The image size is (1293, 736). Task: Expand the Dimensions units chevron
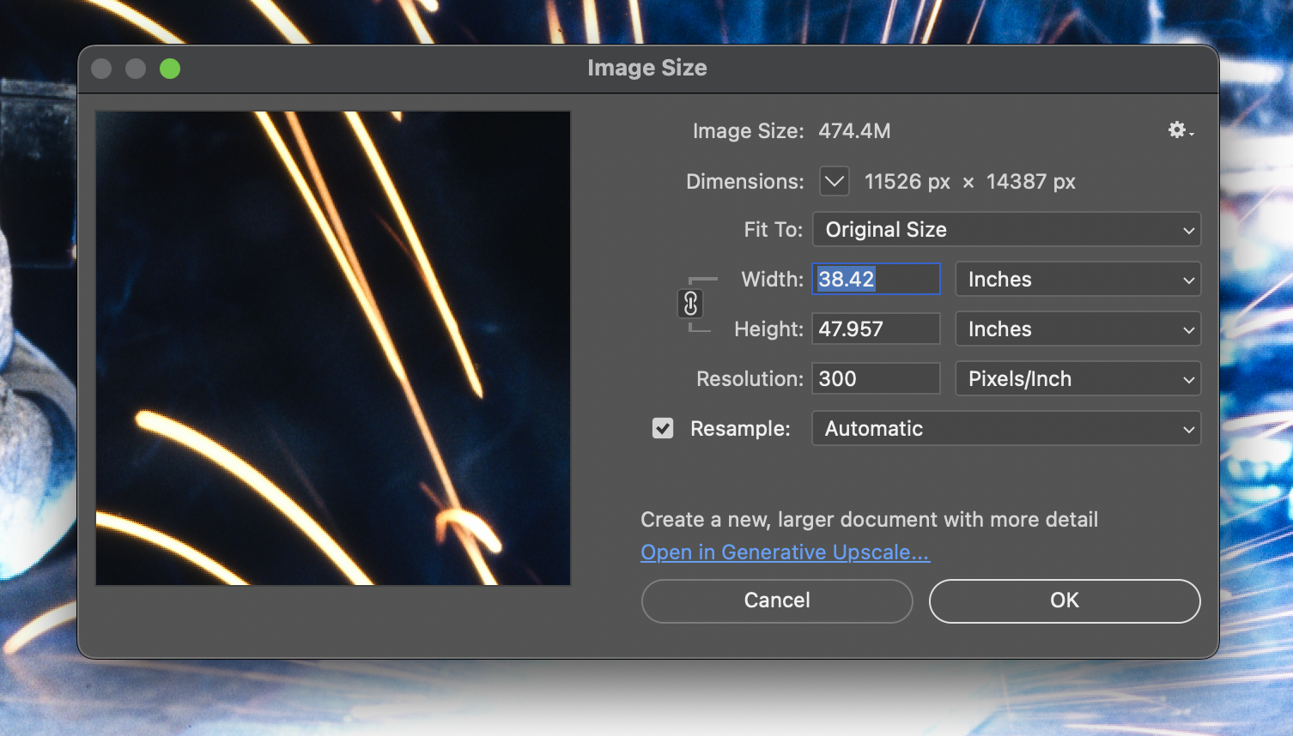834,182
